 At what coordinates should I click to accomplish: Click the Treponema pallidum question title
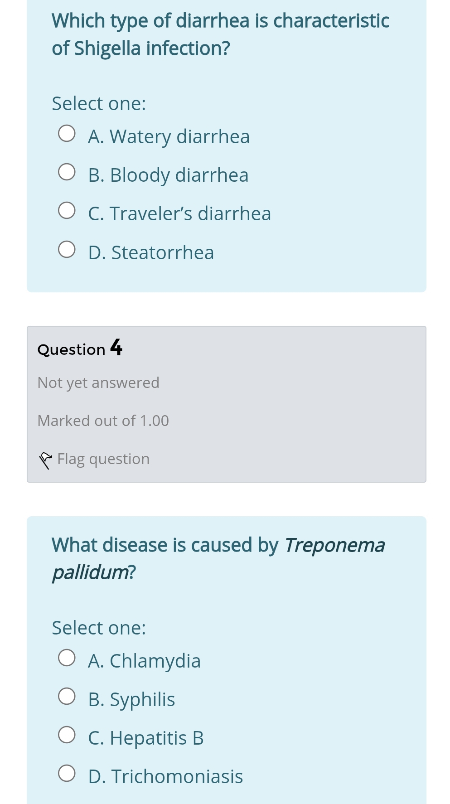click(218, 558)
